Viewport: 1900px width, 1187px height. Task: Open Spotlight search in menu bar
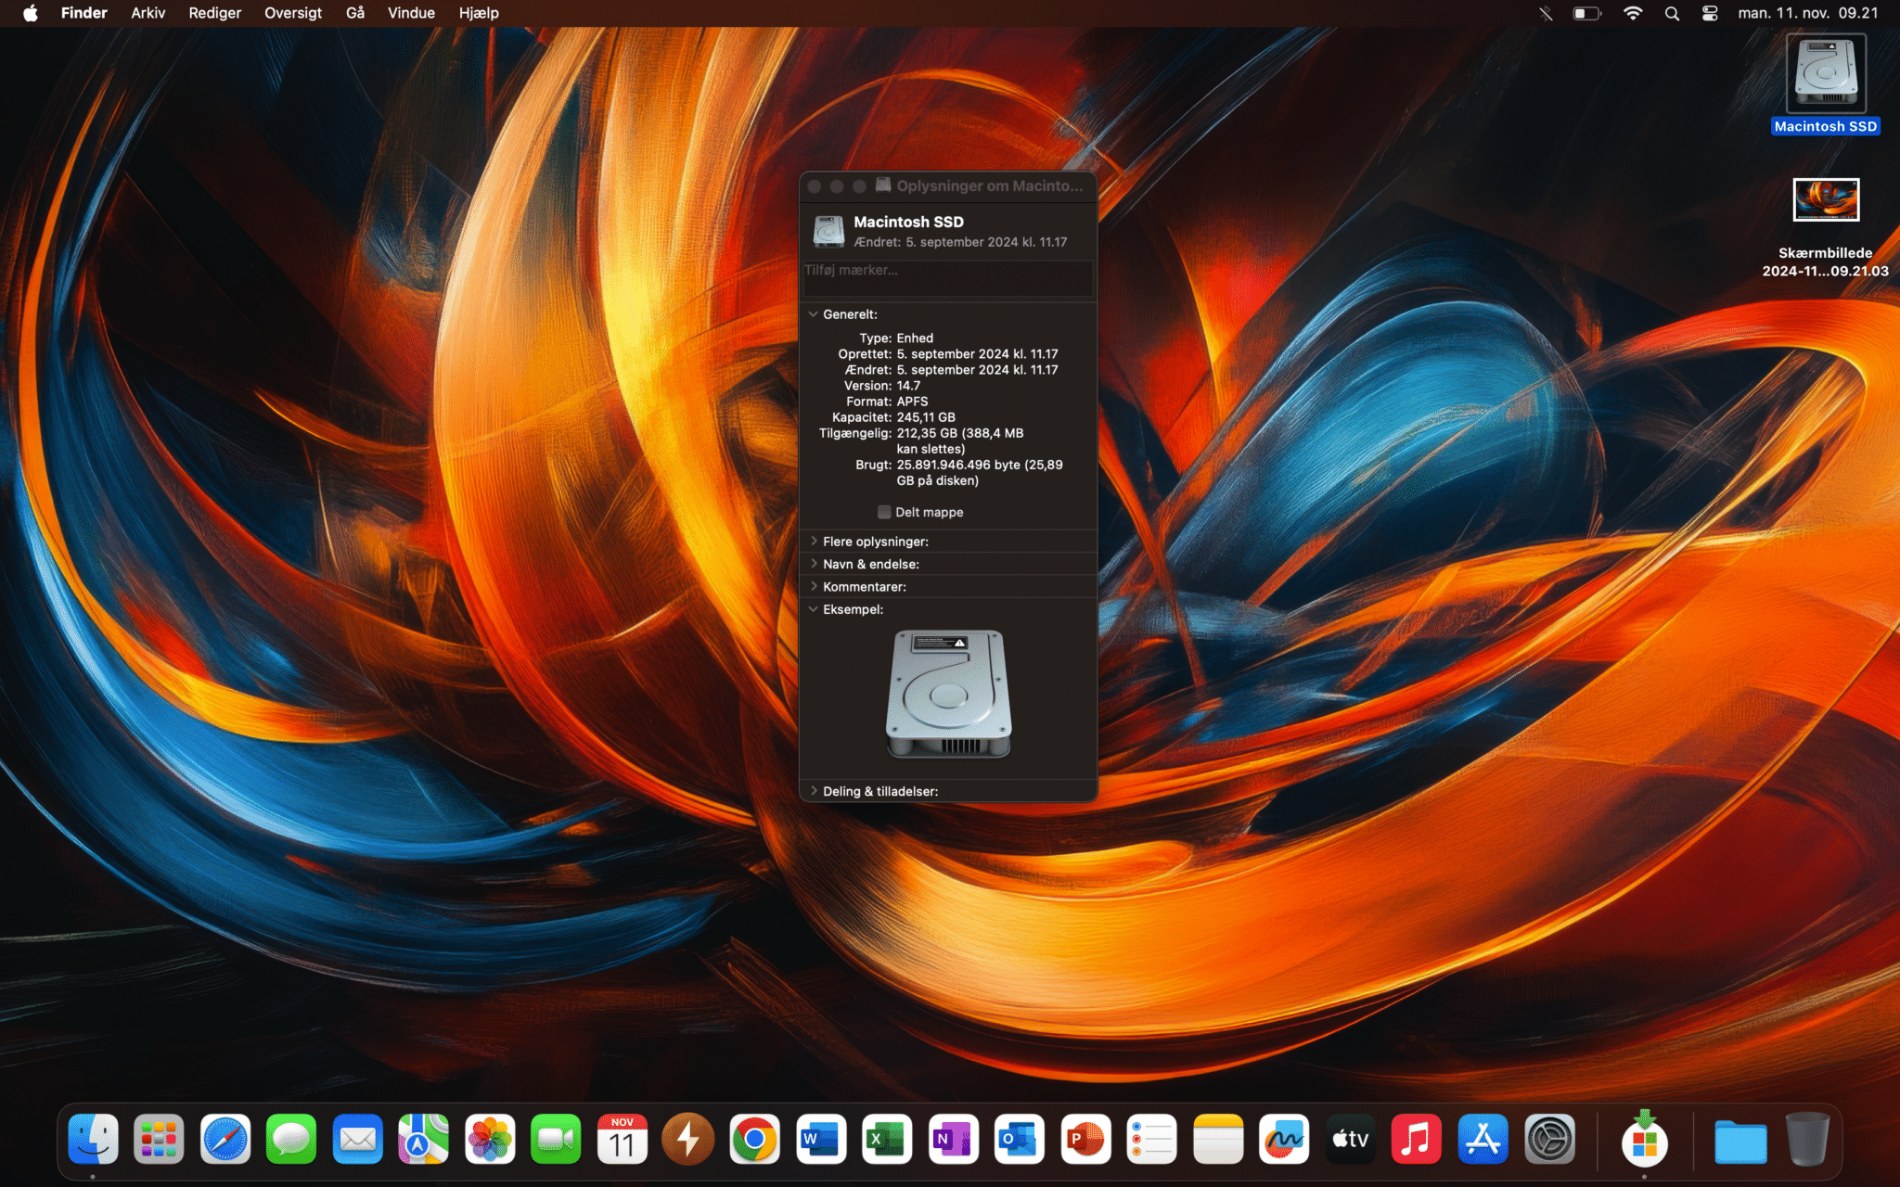pos(1672,13)
